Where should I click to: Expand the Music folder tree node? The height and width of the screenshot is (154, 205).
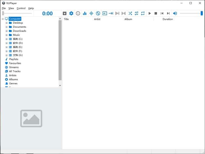click(6, 35)
